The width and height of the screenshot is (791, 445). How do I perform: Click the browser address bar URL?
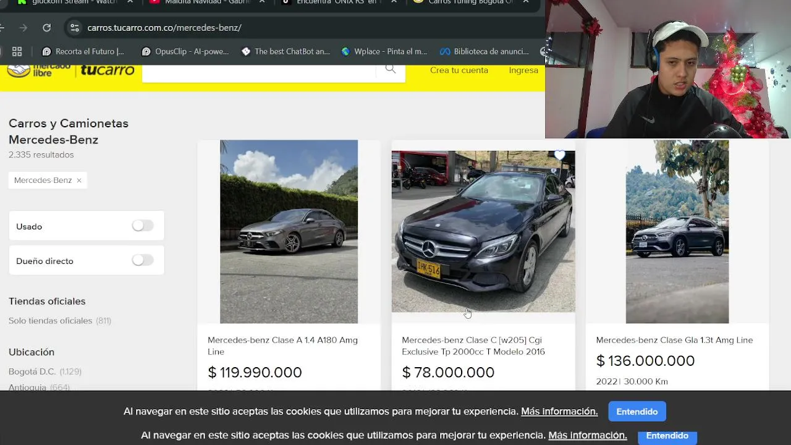click(x=164, y=28)
